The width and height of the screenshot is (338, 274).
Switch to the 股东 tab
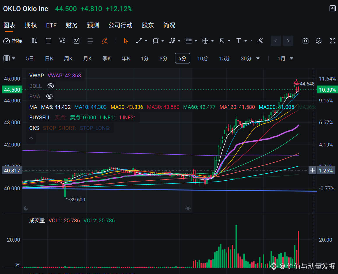click(148, 25)
